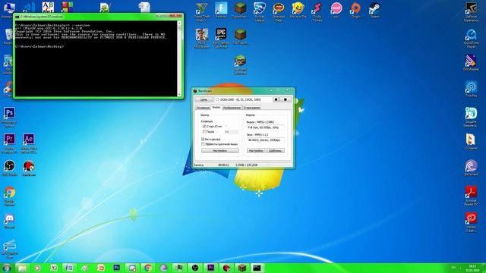Open Epic Games Launcher shortcut
This screenshot has height=273, width=486.
[x=221, y=38]
